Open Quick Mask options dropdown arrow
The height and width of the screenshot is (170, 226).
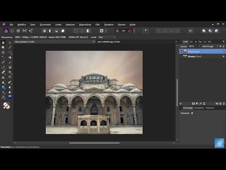tap(106, 31)
